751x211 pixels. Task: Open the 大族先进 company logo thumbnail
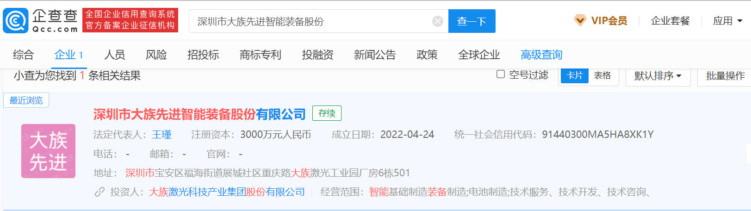(x=48, y=151)
